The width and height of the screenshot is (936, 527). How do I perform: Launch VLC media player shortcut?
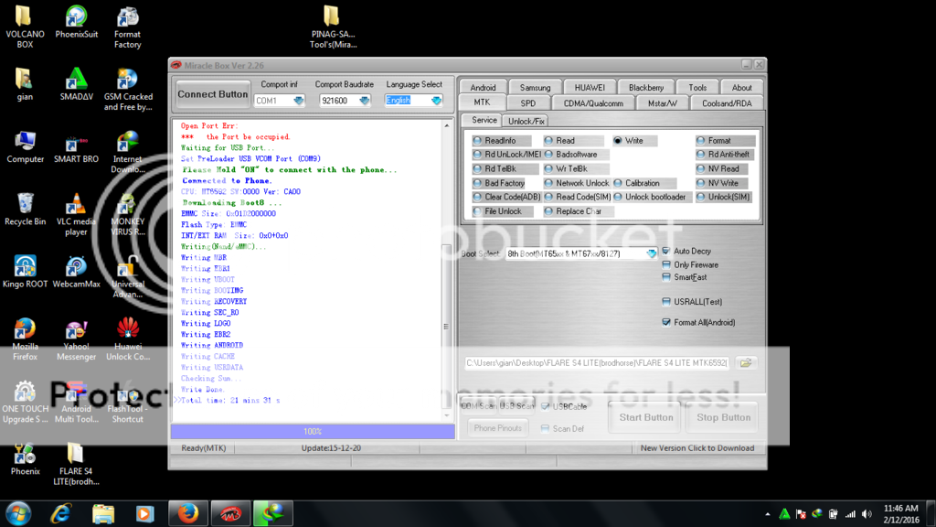click(x=77, y=205)
